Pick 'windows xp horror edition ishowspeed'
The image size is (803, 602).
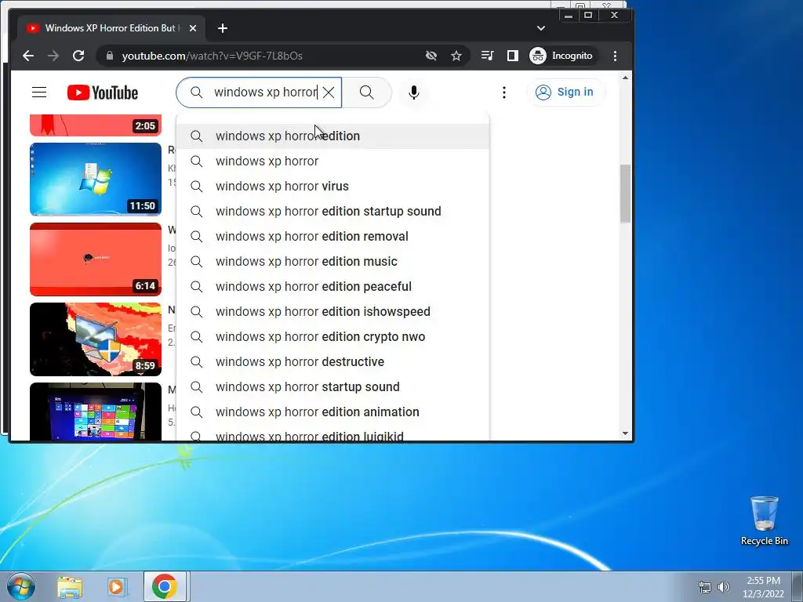[x=332, y=312]
